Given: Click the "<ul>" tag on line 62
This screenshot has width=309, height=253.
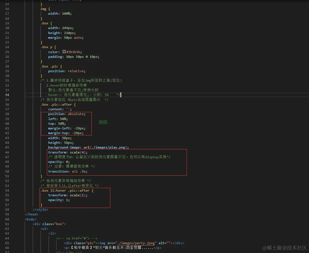Looking at the screenshot, I should pos(44,229).
